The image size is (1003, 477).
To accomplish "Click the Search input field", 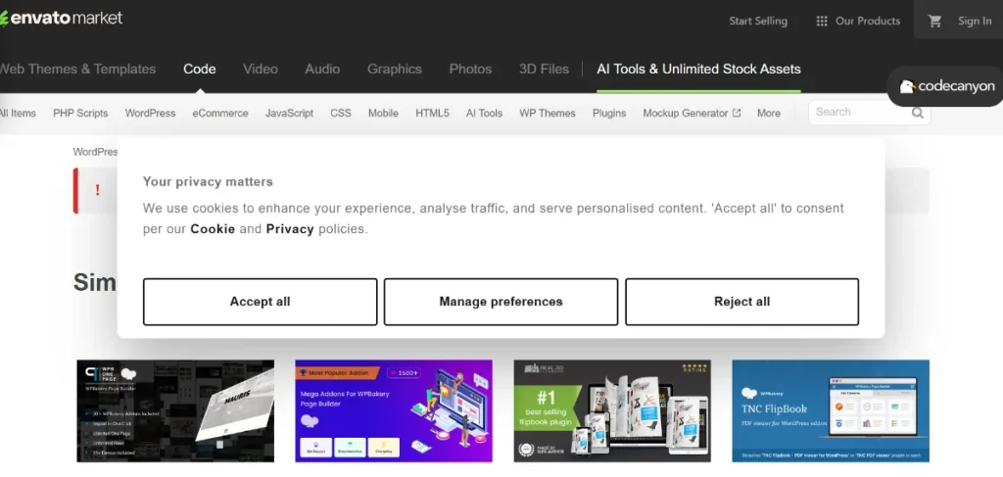I will pos(859,113).
